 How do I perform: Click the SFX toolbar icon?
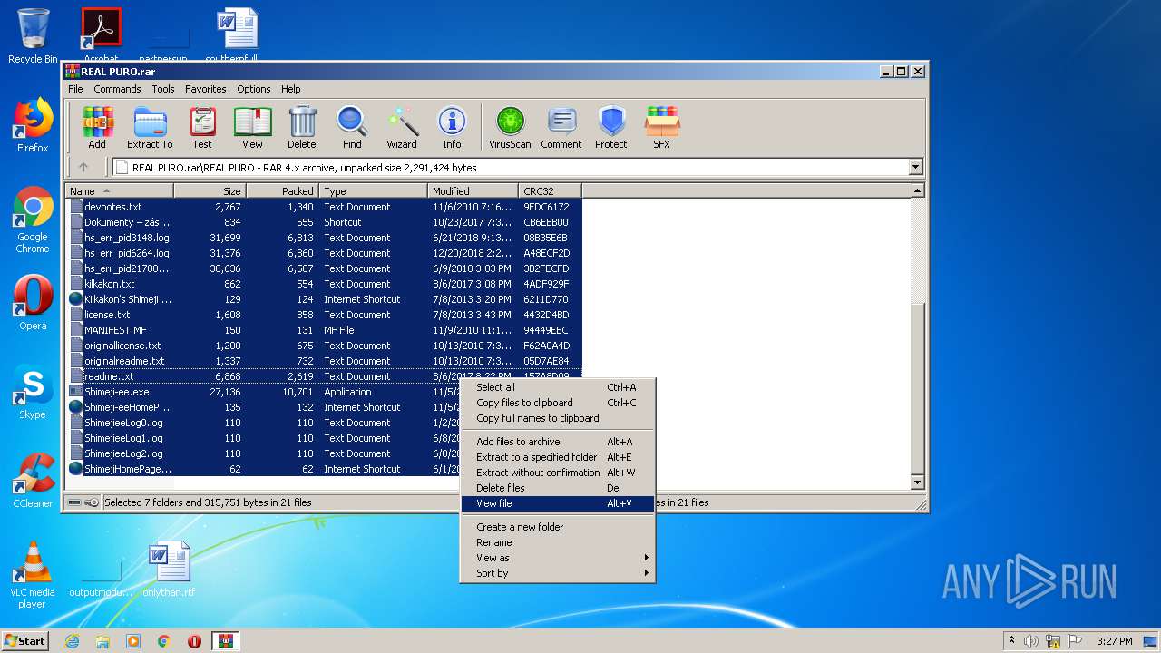[662, 127]
